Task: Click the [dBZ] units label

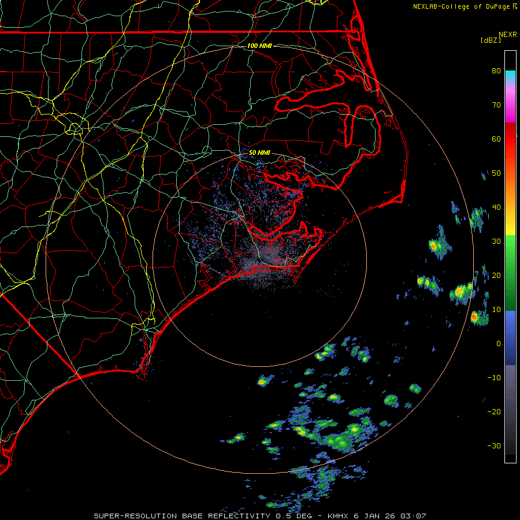Action: point(491,40)
